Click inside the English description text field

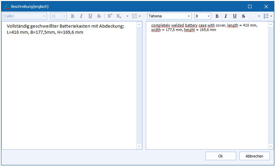coord(208,85)
